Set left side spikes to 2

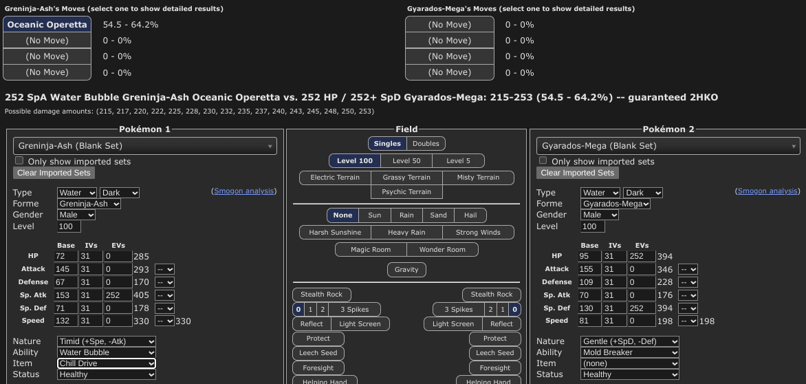323,310
